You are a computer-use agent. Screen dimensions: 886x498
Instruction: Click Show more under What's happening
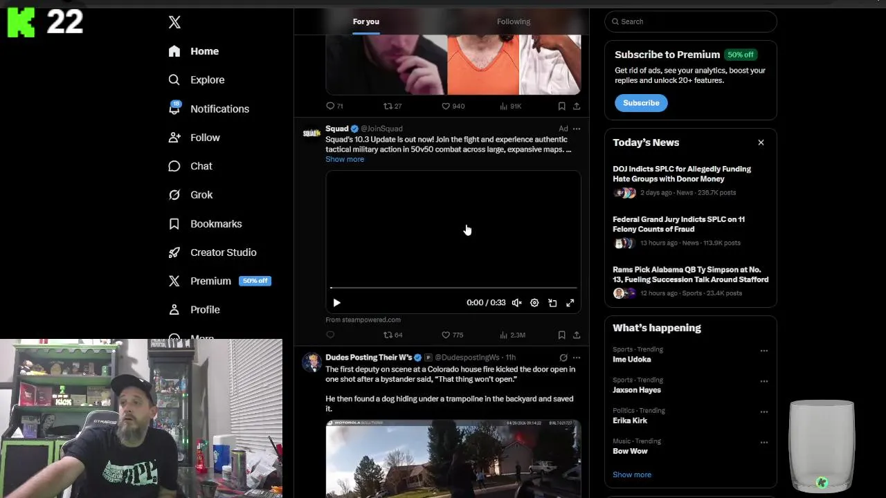pyautogui.click(x=631, y=474)
